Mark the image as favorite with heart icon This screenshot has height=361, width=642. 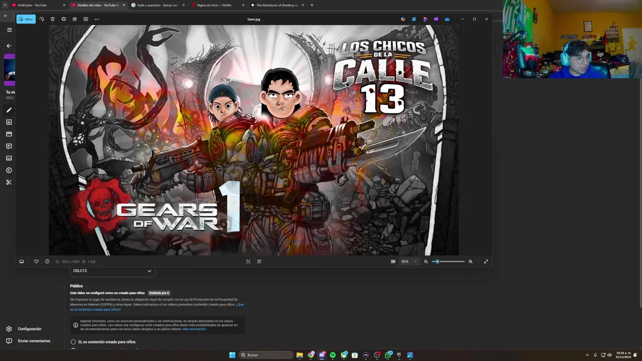pyautogui.click(x=36, y=261)
